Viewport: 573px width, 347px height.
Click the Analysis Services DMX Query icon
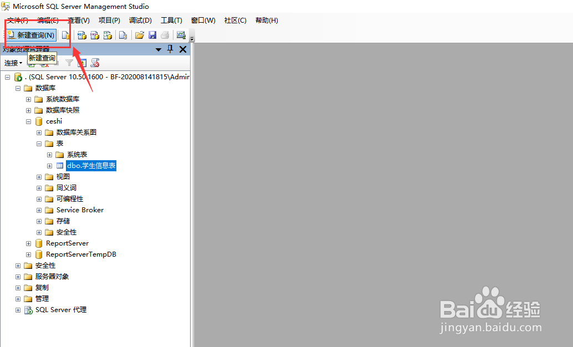95,35
